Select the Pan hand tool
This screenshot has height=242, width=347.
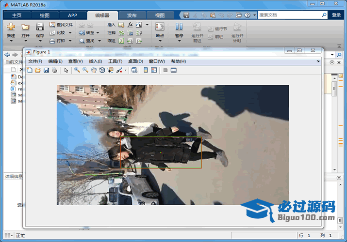pos(93,70)
